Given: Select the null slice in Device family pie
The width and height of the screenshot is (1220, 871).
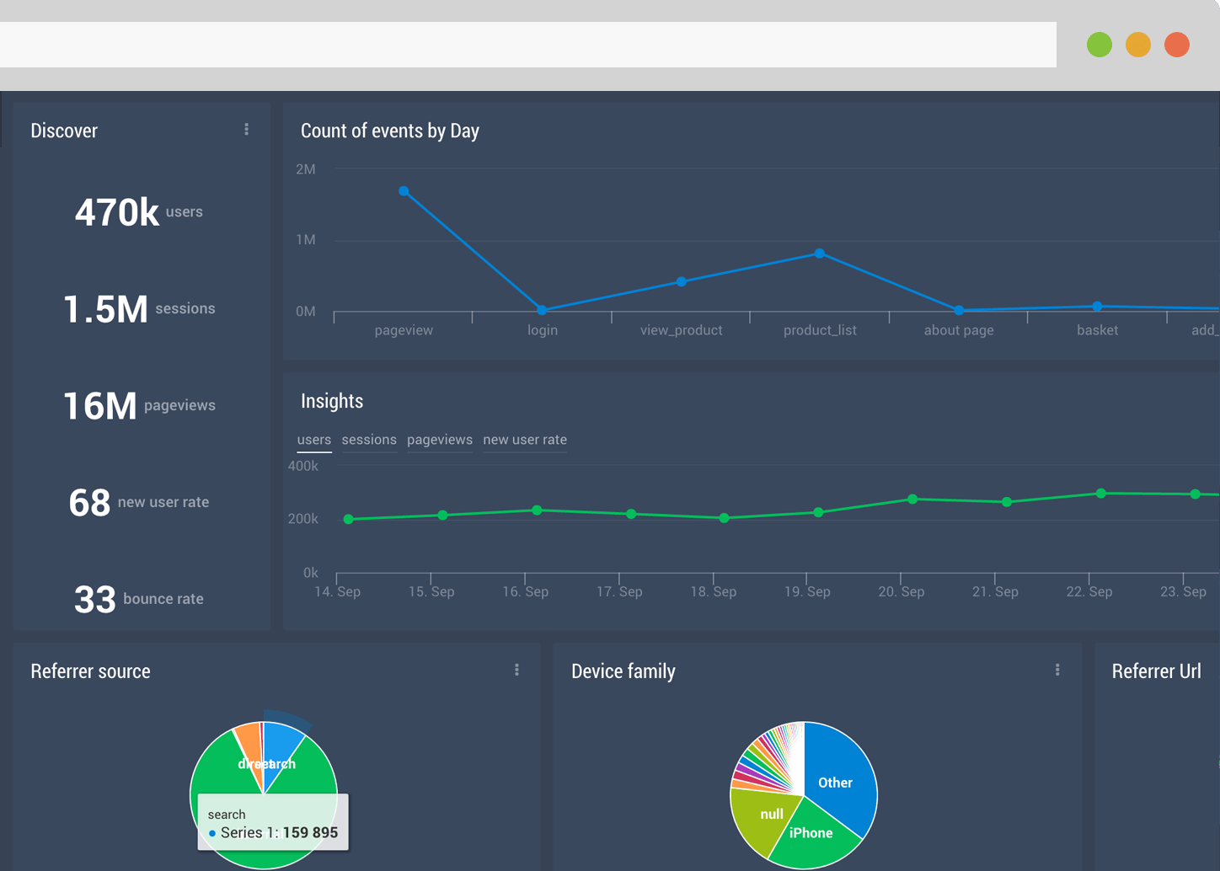Looking at the screenshot, I should (x=762, y=819).
